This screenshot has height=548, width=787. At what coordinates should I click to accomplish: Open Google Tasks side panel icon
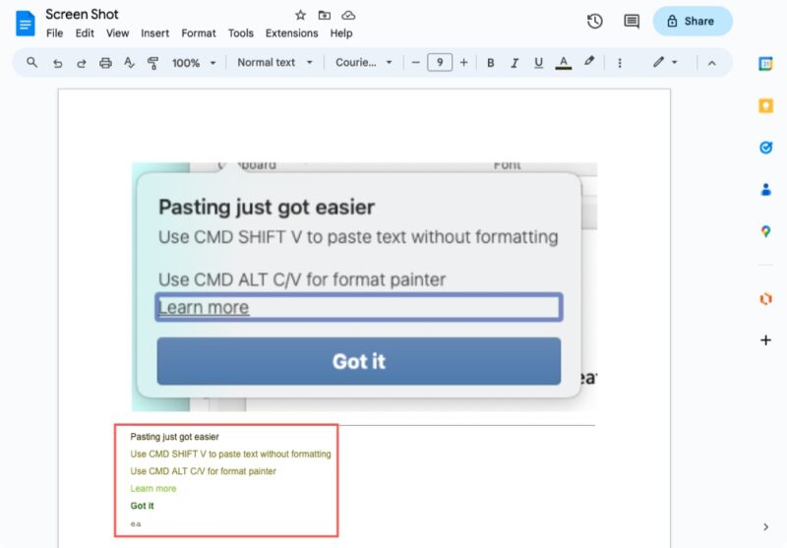pos(765,148)
